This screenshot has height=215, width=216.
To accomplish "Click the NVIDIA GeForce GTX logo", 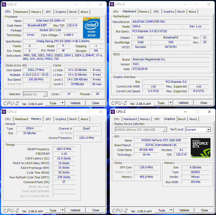I will click(x=200, y=148).
